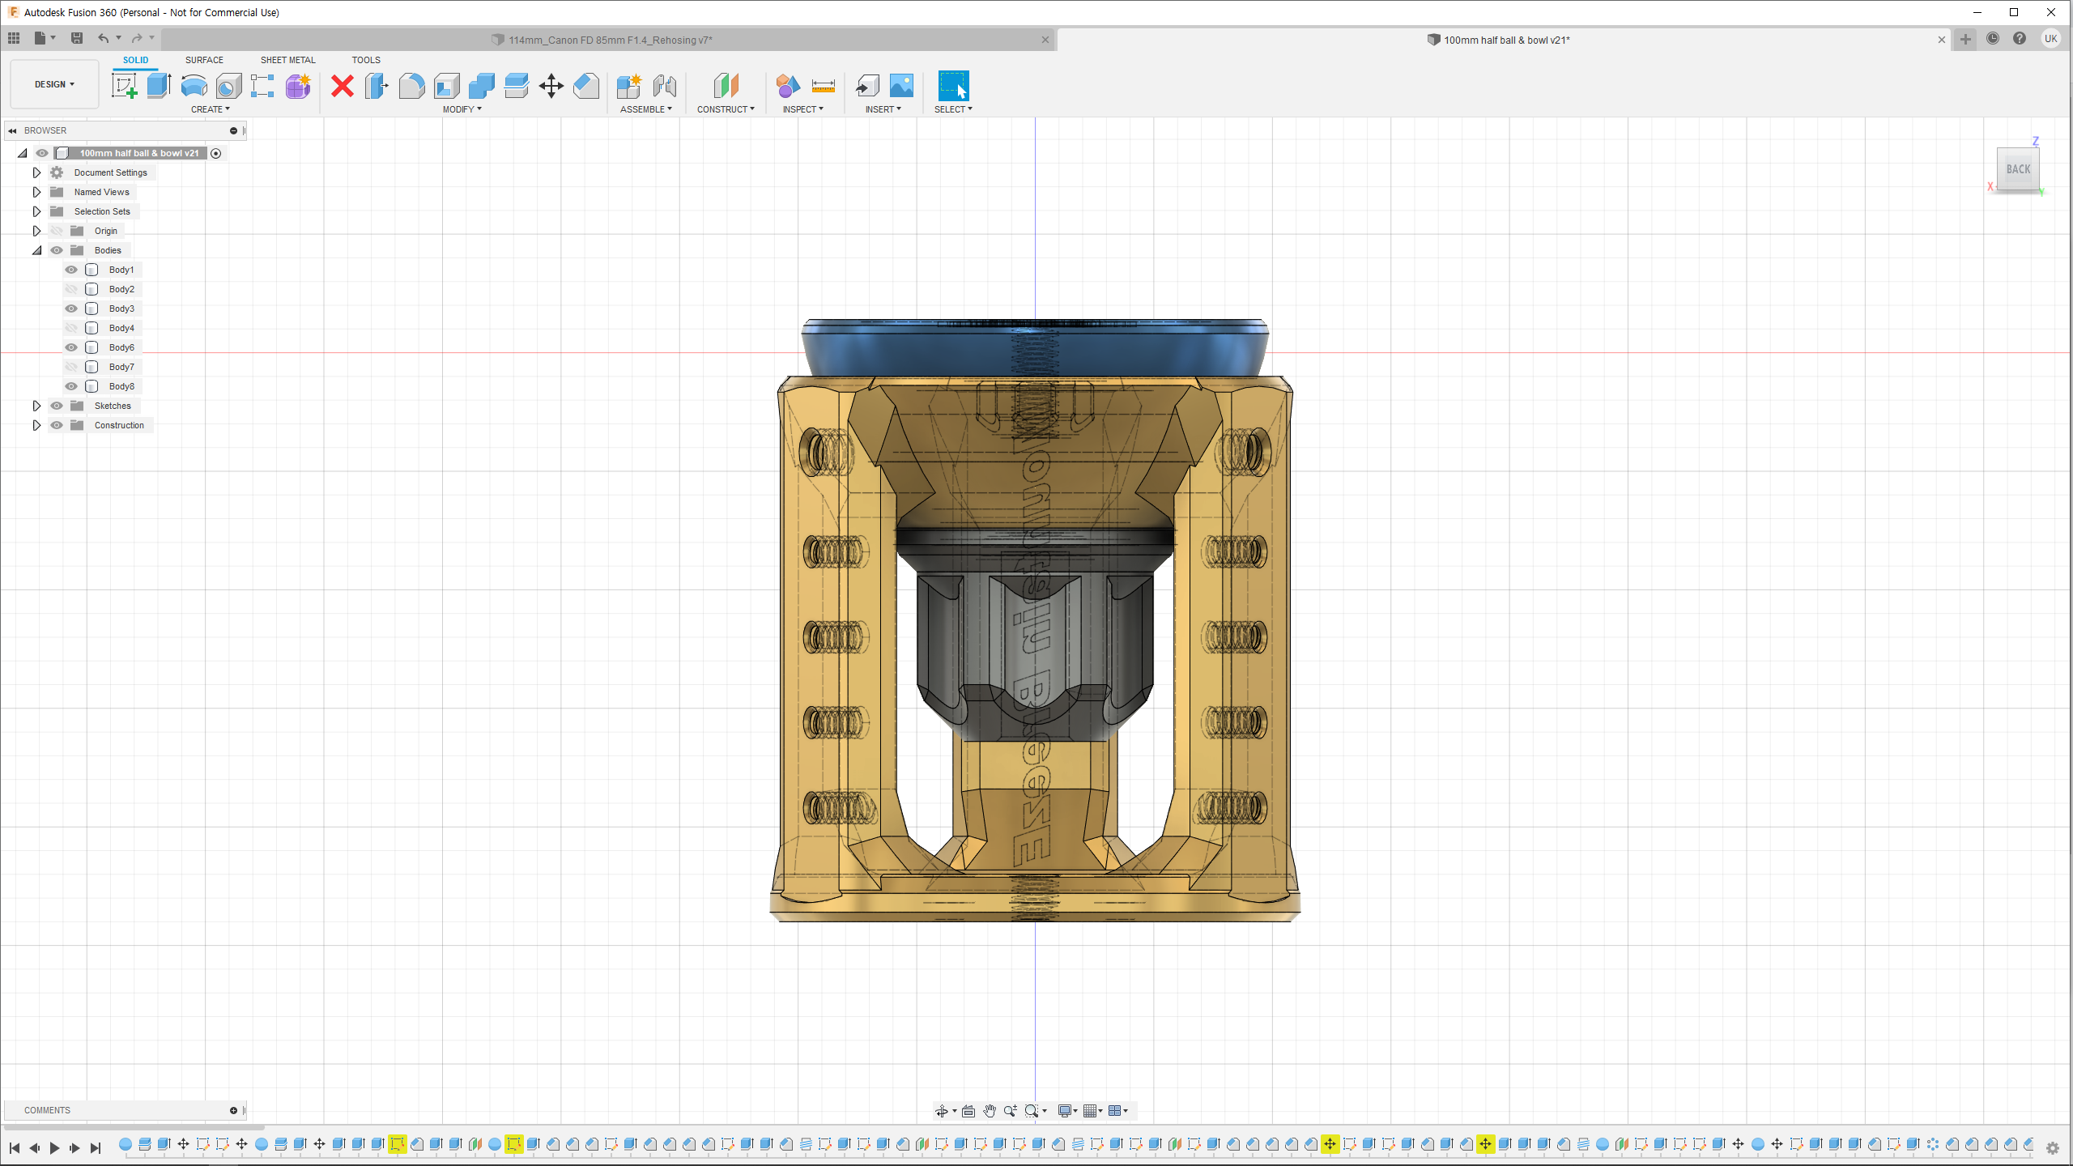The height and width of the screenshot is (1166, 2073).
Task: Collapse the Bodies folder
Action: pos(36,250)
